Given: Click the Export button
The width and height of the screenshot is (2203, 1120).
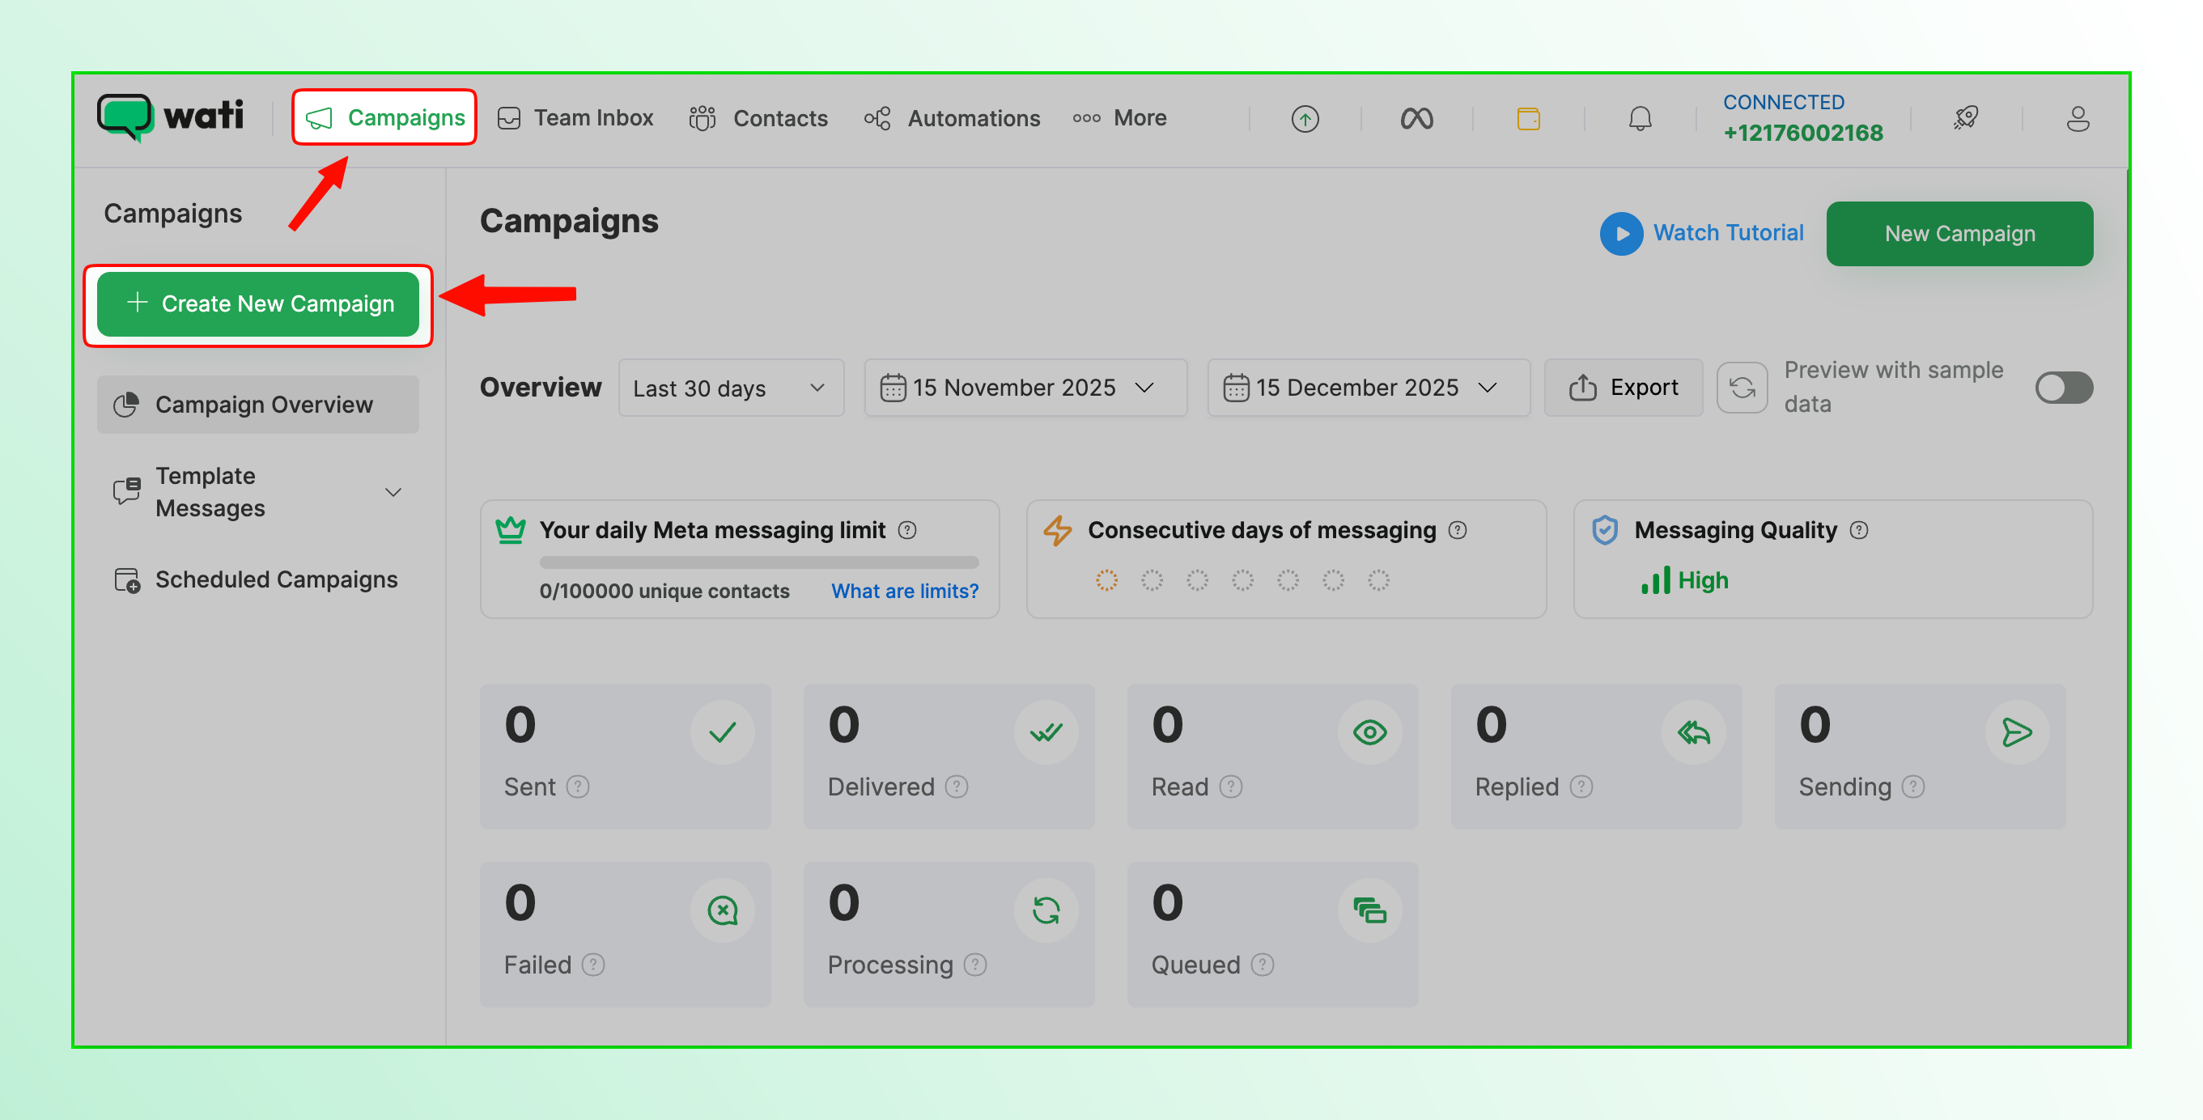Looking at the screenshot, I should pos(1623,388).
